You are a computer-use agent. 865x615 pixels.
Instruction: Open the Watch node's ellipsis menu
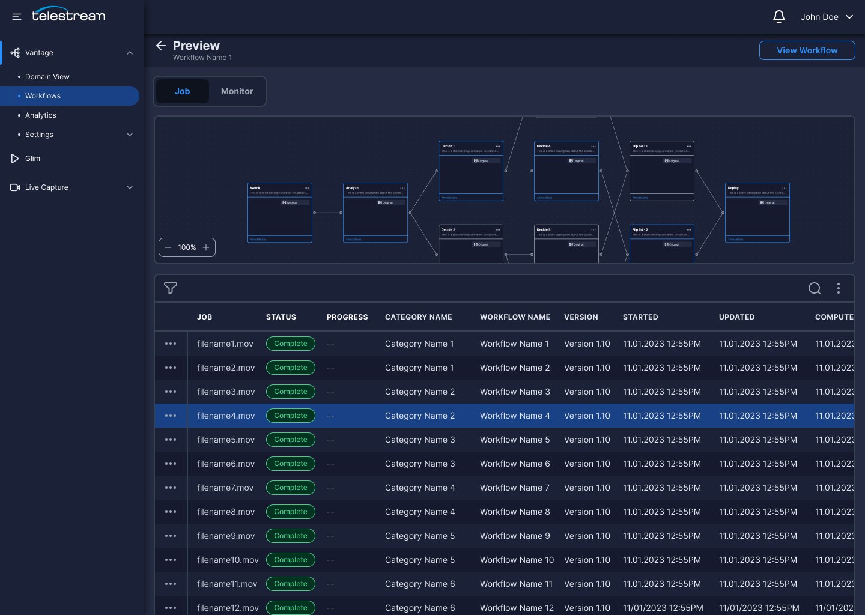pyautogui.click(x=307, y=188)
